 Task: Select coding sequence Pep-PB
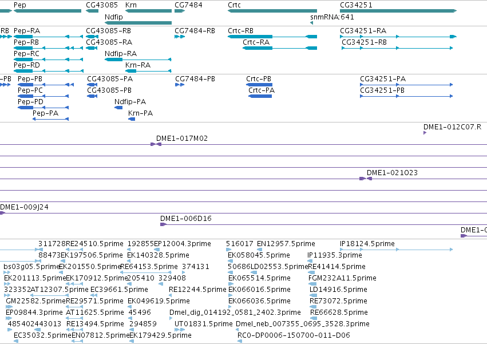coord(30,79)
